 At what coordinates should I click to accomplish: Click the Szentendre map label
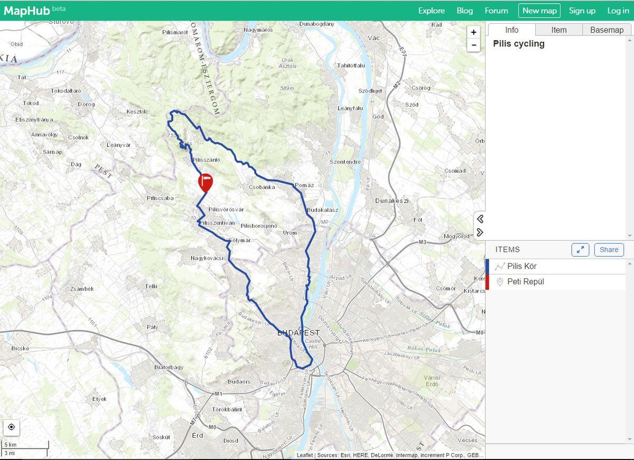[345, 162]
